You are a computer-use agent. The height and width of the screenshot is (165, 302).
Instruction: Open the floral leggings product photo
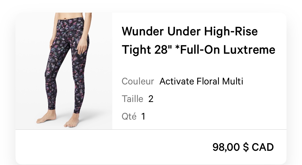(x=64, y=71)
